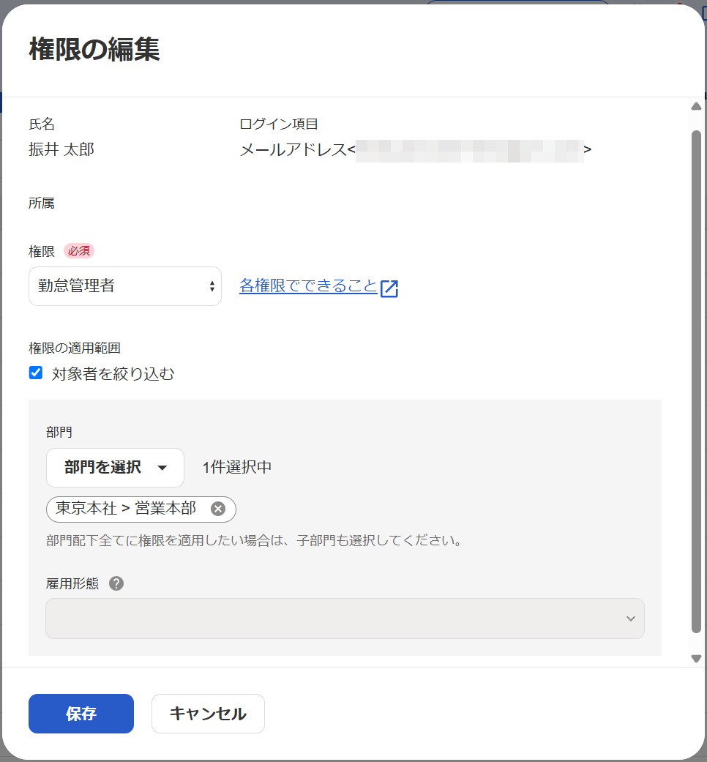The image size is (707, 762).
Task: Uncheck the 対象者を絞り込む checkbox
Action: pos(35,373)
